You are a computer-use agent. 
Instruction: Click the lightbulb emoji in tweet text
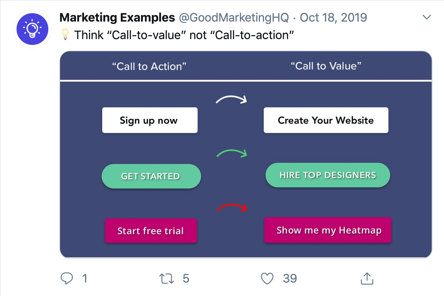[x=66, y=35]
